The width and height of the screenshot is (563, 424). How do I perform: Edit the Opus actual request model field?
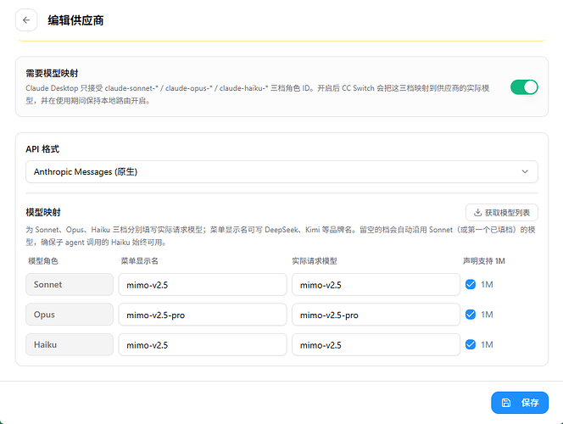tap(376, 315)
